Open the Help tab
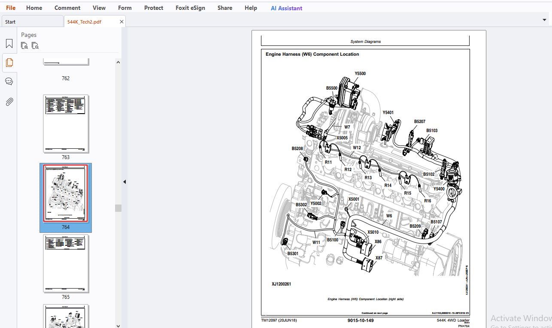 (251, 8)
